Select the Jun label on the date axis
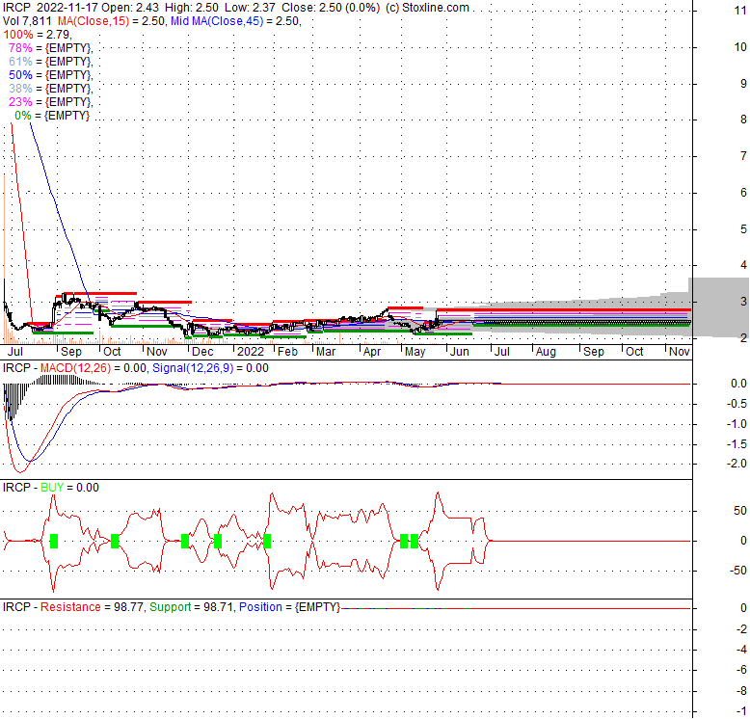Image resolution: width=750 pixels, height=719 pixels. (x=460, y=352)
